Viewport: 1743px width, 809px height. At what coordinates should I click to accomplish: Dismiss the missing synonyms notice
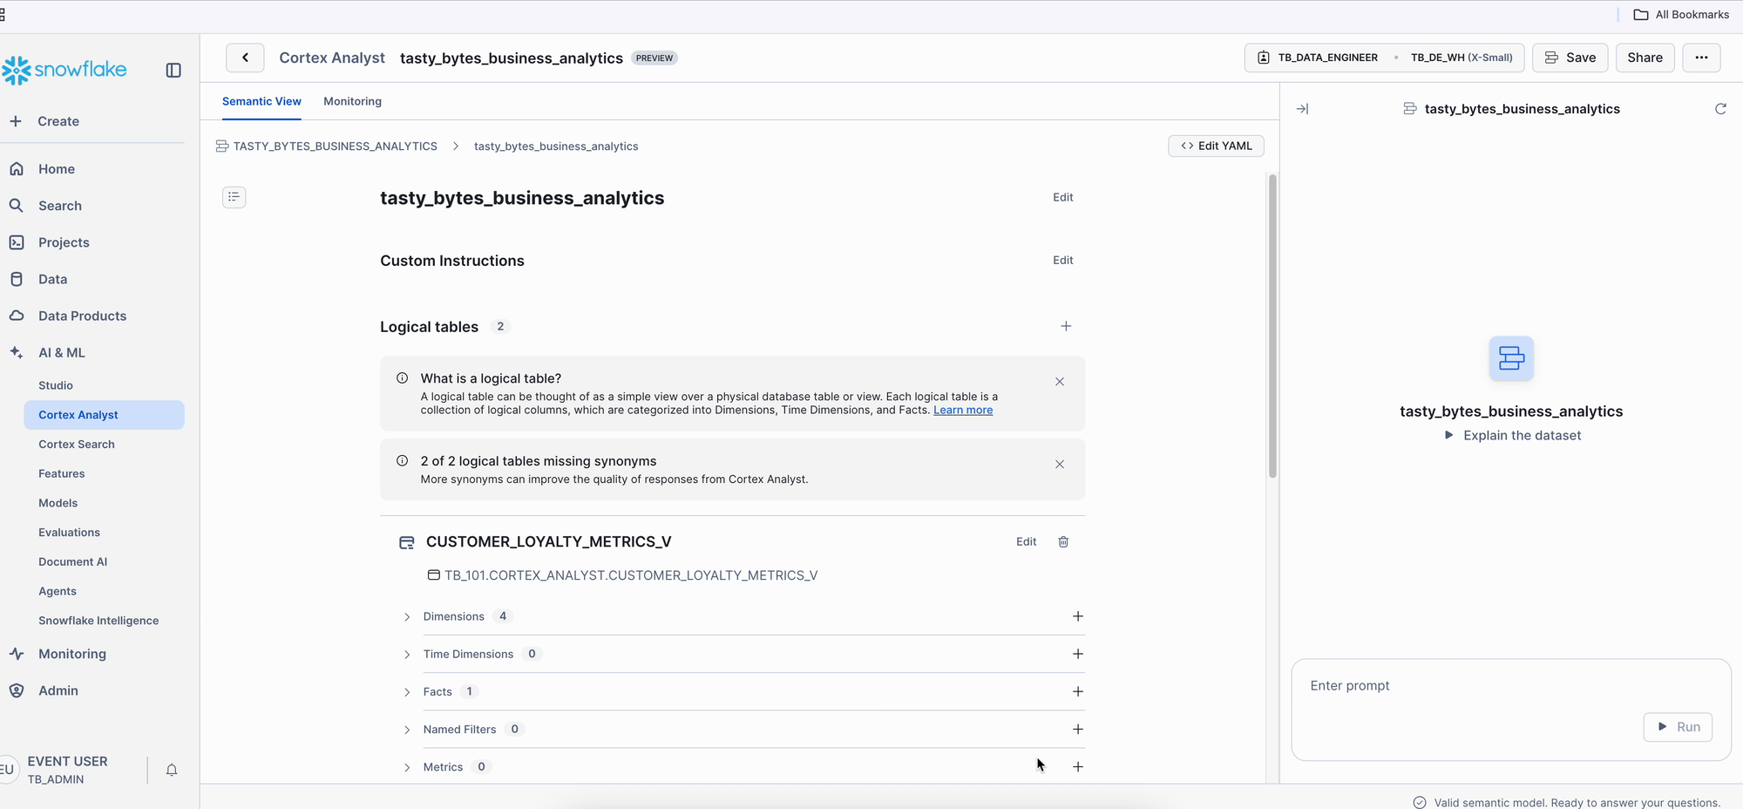[x=1059, y=465]
